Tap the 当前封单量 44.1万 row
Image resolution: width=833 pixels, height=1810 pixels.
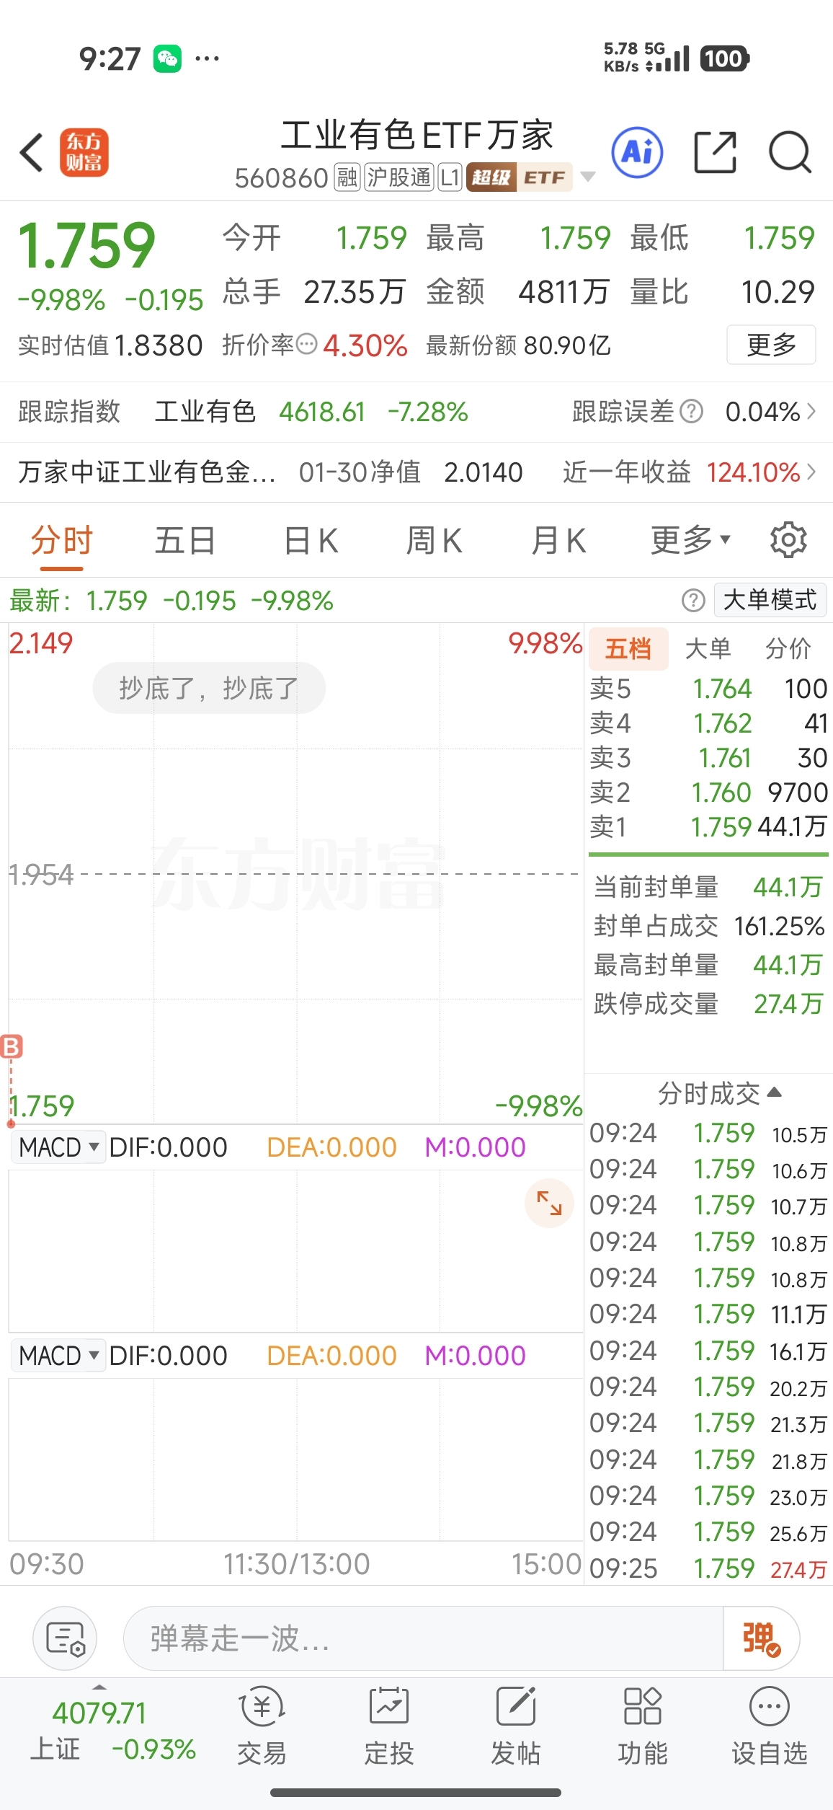708,887
